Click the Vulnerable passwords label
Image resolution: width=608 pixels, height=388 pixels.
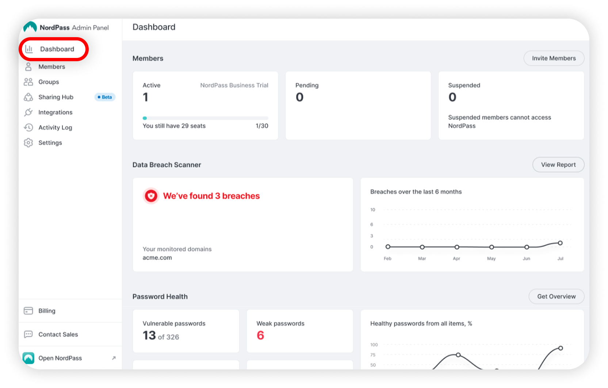(x=174, y=324)
